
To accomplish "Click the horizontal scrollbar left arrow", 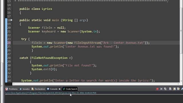I will coord(14,84).
